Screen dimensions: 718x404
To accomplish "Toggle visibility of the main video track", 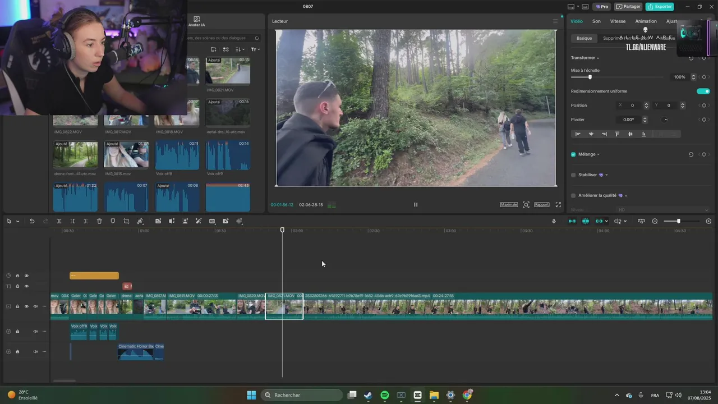I will [26, 306].
